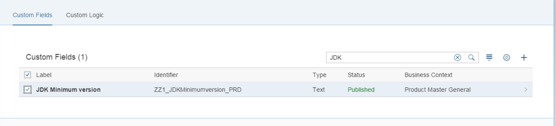The image size is (556, 126).
Task: Uncheck the JDK Minimum version row
Action: 27,90
